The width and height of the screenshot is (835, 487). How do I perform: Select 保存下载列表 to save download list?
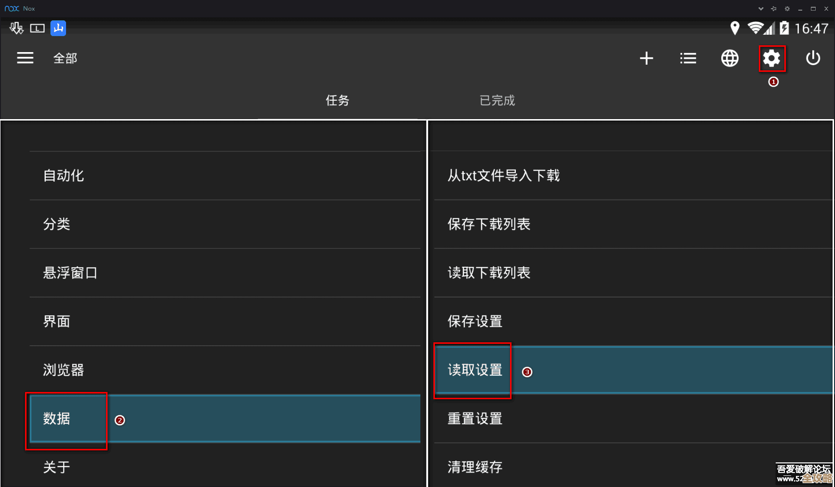pyautogui.click(x=488, y=224)
